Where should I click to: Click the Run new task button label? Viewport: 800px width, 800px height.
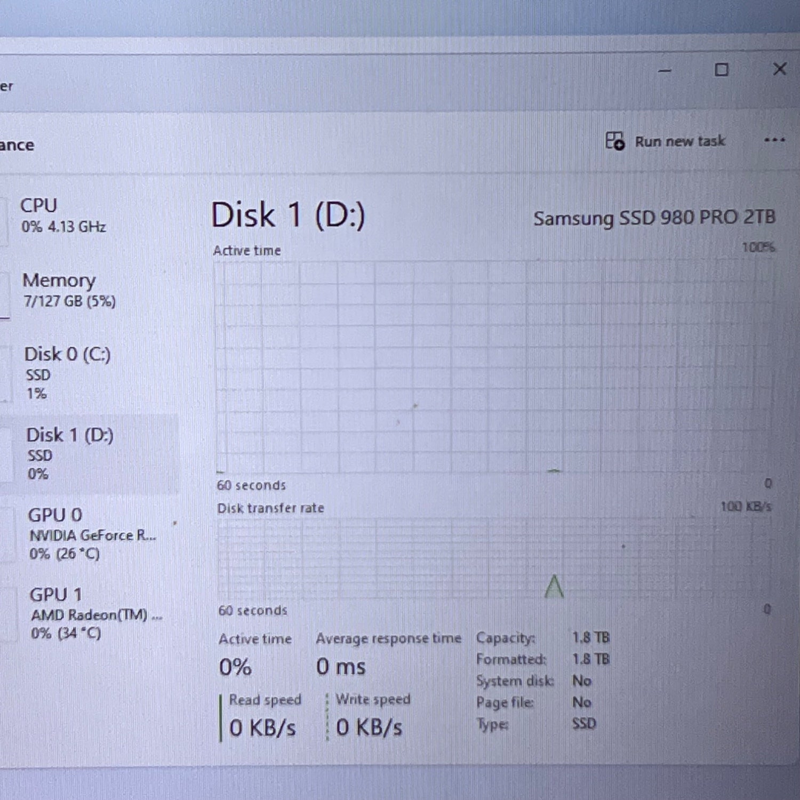[x=680, y=141]
